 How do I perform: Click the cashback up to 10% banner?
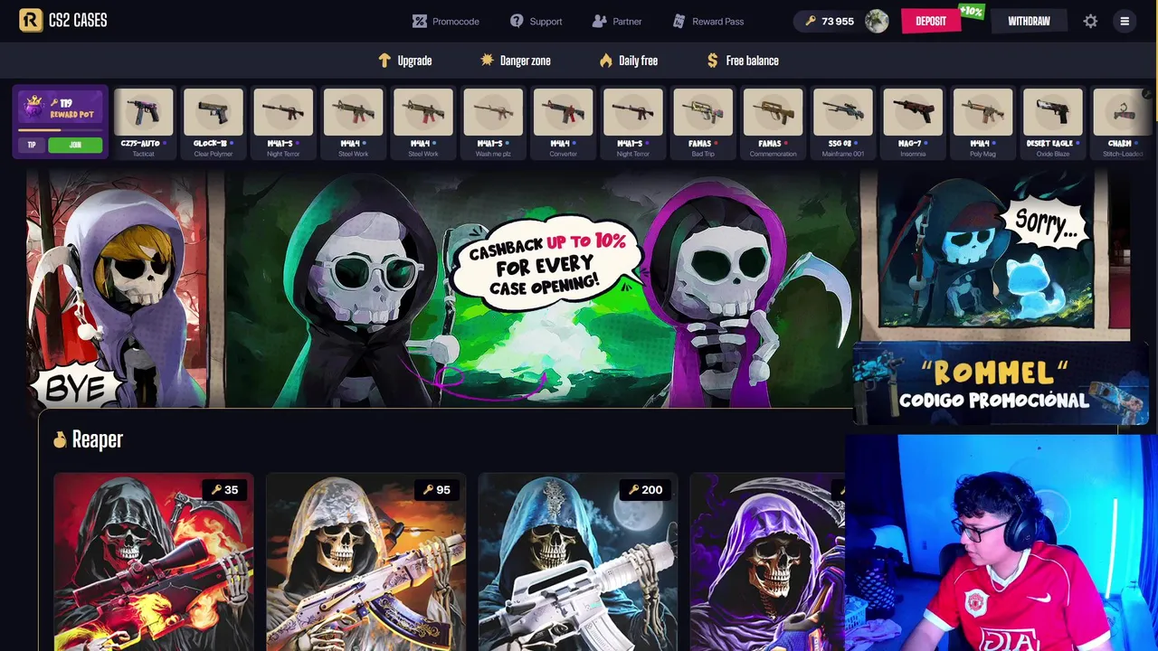543,289
